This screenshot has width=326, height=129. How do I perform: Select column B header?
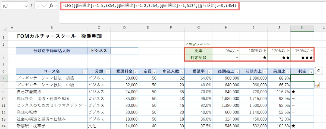[x=52, y=27]
